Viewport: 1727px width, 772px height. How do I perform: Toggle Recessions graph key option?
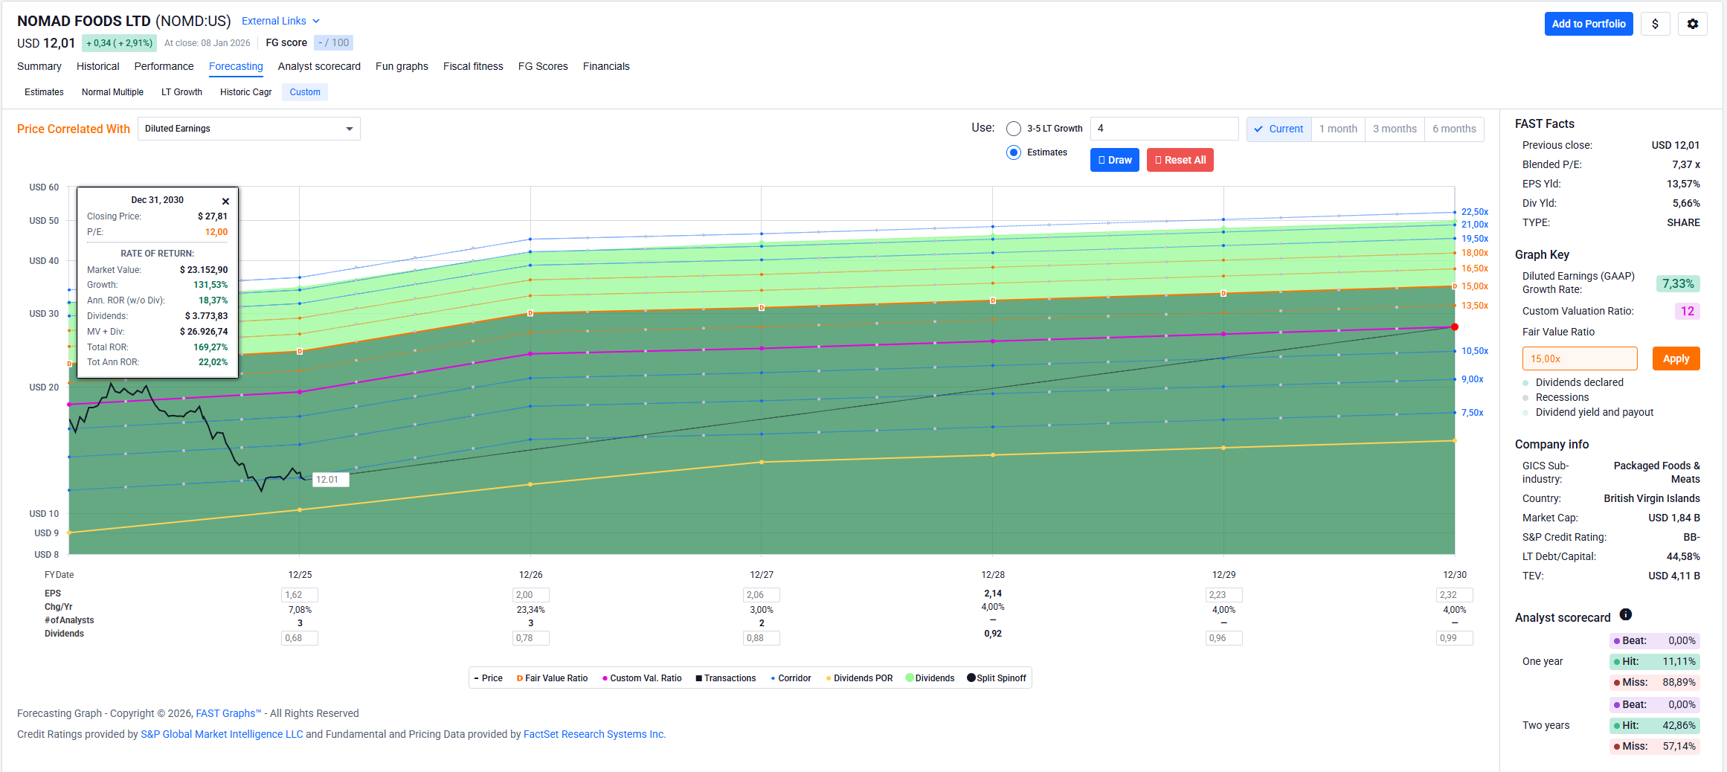(x=1561, y=397)
